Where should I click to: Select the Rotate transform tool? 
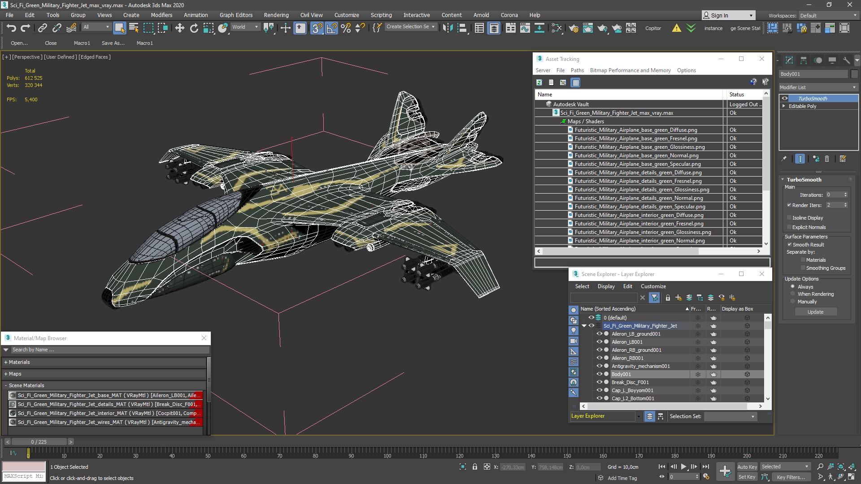tap(194, 28)
